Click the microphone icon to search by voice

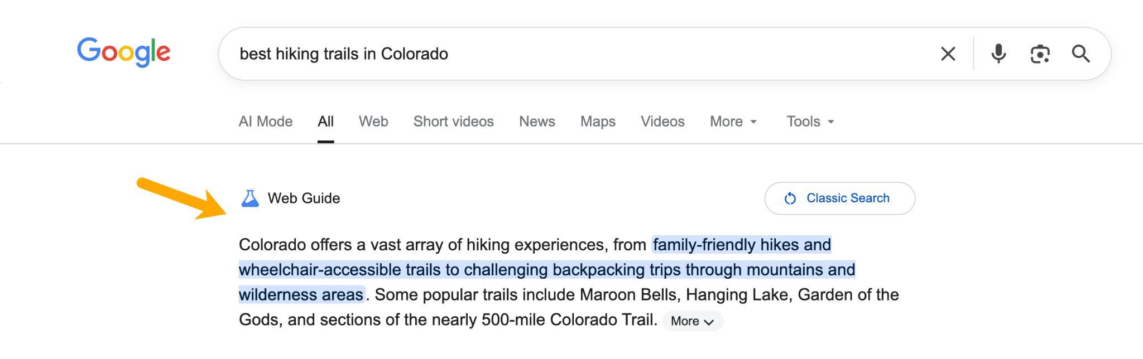coord(998,54)
